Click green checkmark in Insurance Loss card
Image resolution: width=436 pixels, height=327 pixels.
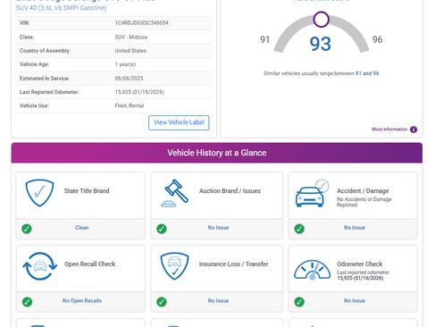coord(162,302)
